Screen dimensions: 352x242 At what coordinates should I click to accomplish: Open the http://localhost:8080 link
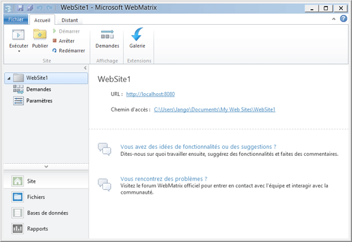pos(151,94)
